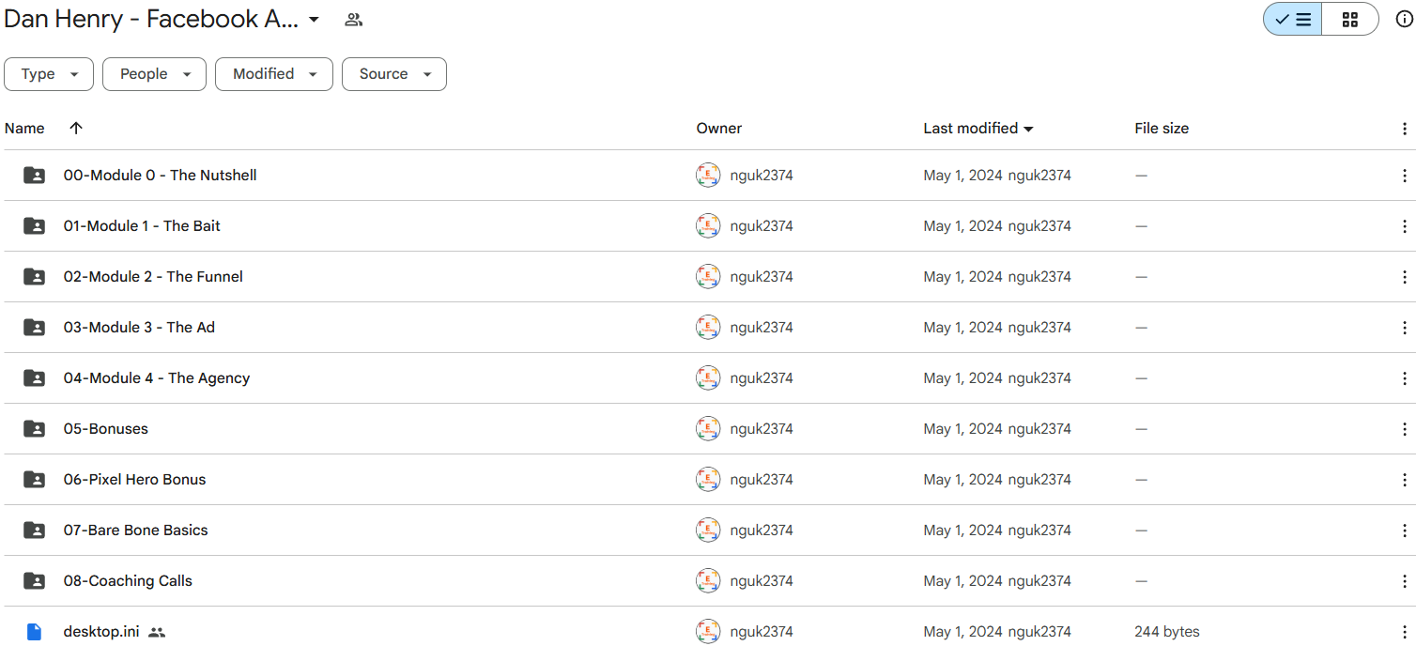Click owner nguk2374 in 05-Bonuses row
Image resolution: width=1416 pixels, height=646 pixels.
coord(762,429)
